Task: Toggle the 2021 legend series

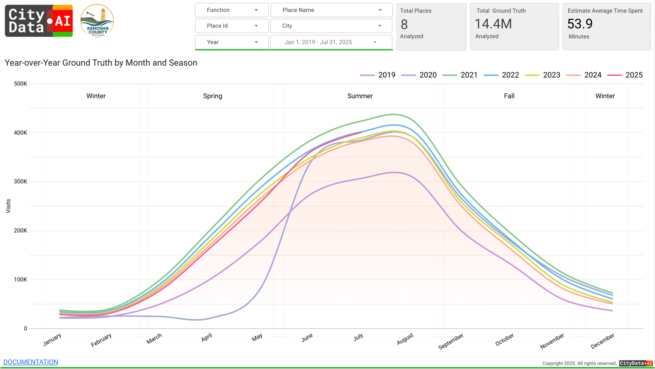Action: (469, 75)
